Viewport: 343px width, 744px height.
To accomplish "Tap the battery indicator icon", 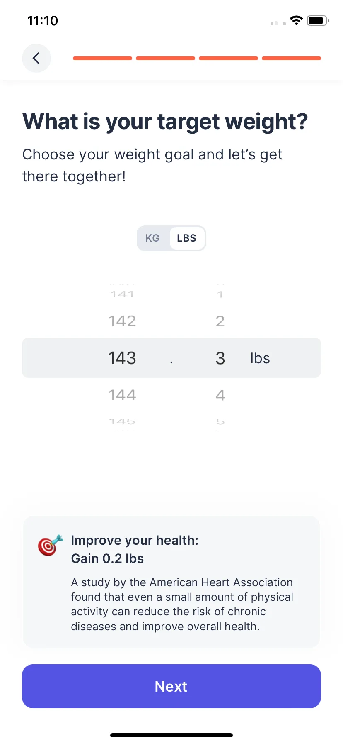I will tap(318, 20).
